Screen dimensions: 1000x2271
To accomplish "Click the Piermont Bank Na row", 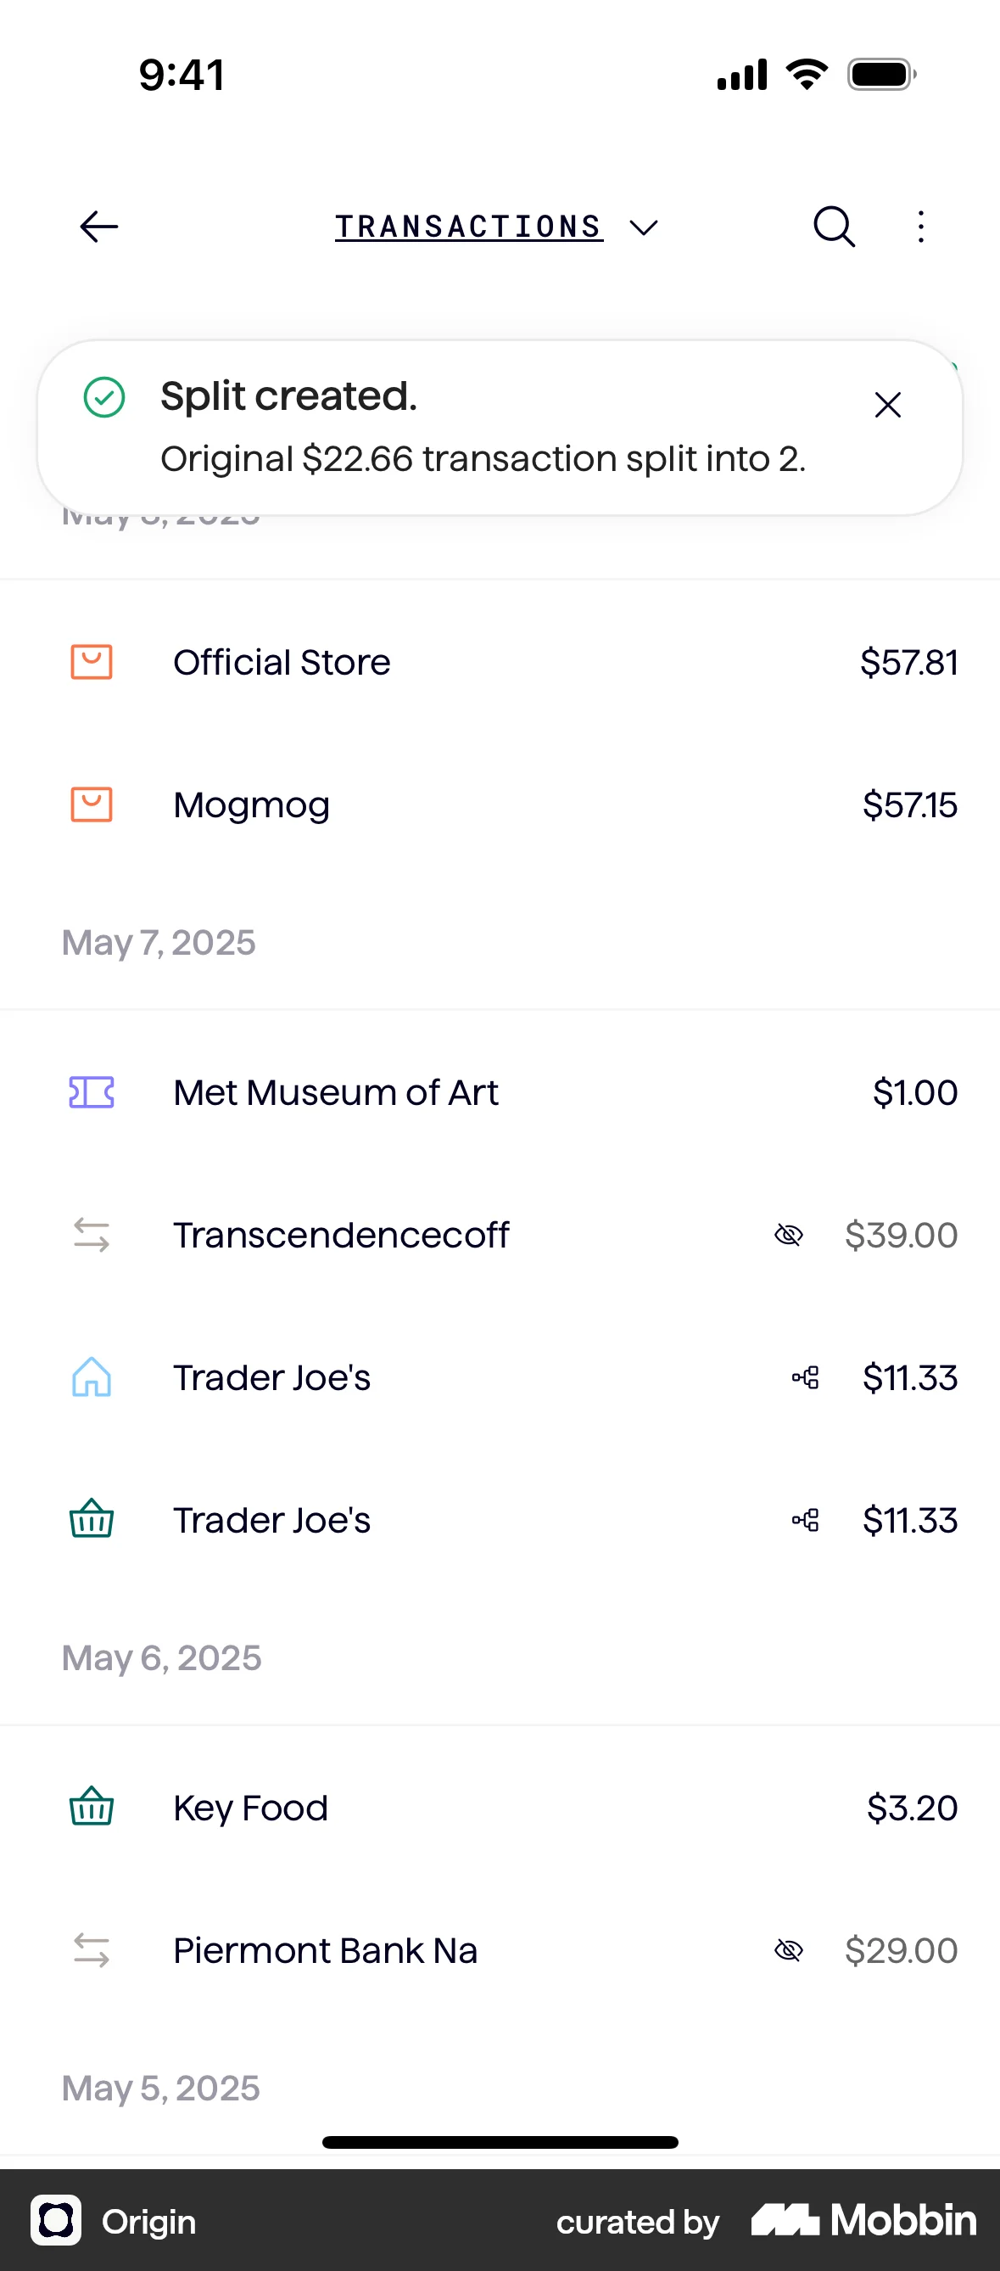I will (325, 1950).
